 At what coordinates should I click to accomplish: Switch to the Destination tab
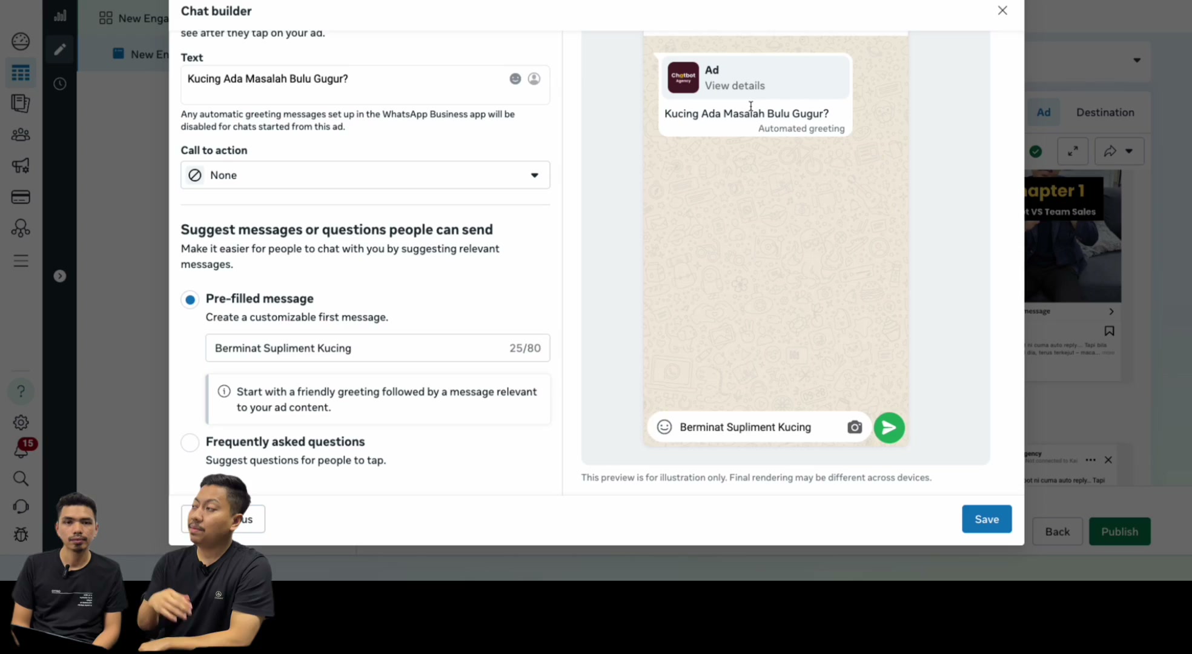point(1105,112)
